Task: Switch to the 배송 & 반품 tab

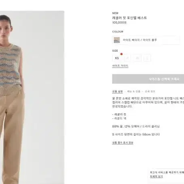Action: pyautogui.click(x=134, y=91)
